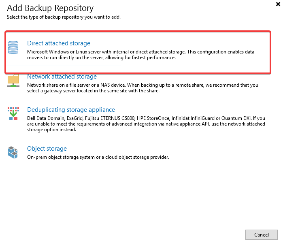
Task: Click the Deduplicating storage appliance icon
Action: 13,114
